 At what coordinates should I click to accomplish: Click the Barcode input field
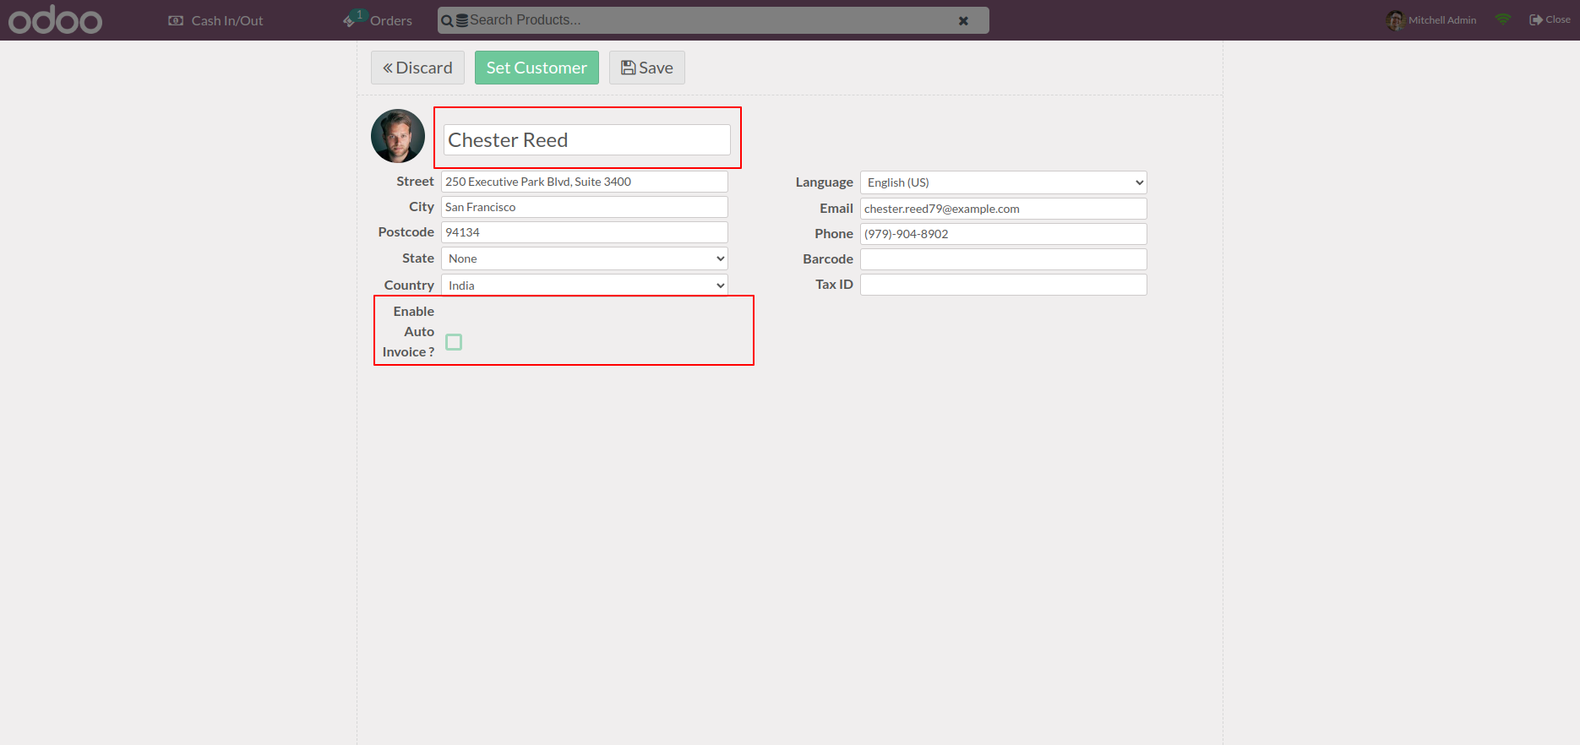[1004, 259]
